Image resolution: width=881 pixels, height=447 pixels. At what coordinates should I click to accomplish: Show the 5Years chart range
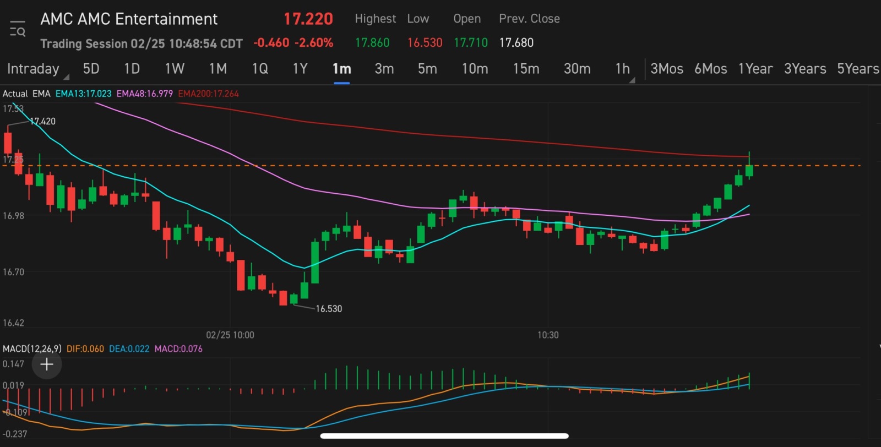pos(858,69)
